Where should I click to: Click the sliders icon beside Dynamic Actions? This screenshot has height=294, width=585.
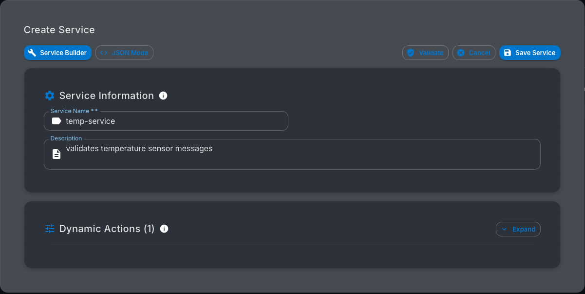(49, 229)
